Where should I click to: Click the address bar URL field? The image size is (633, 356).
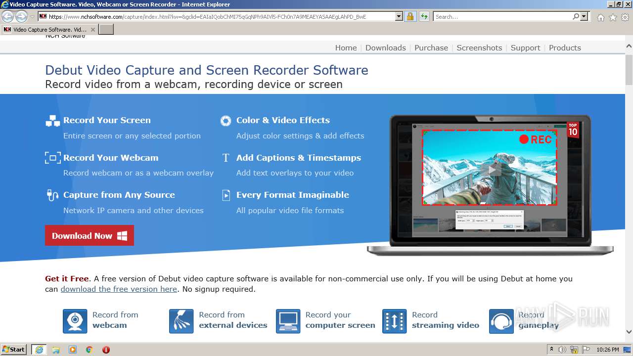(218, 16)
